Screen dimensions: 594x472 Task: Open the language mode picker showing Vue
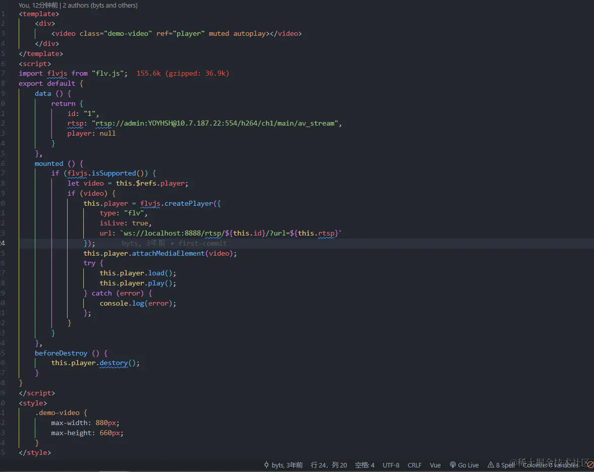(435, 465)
